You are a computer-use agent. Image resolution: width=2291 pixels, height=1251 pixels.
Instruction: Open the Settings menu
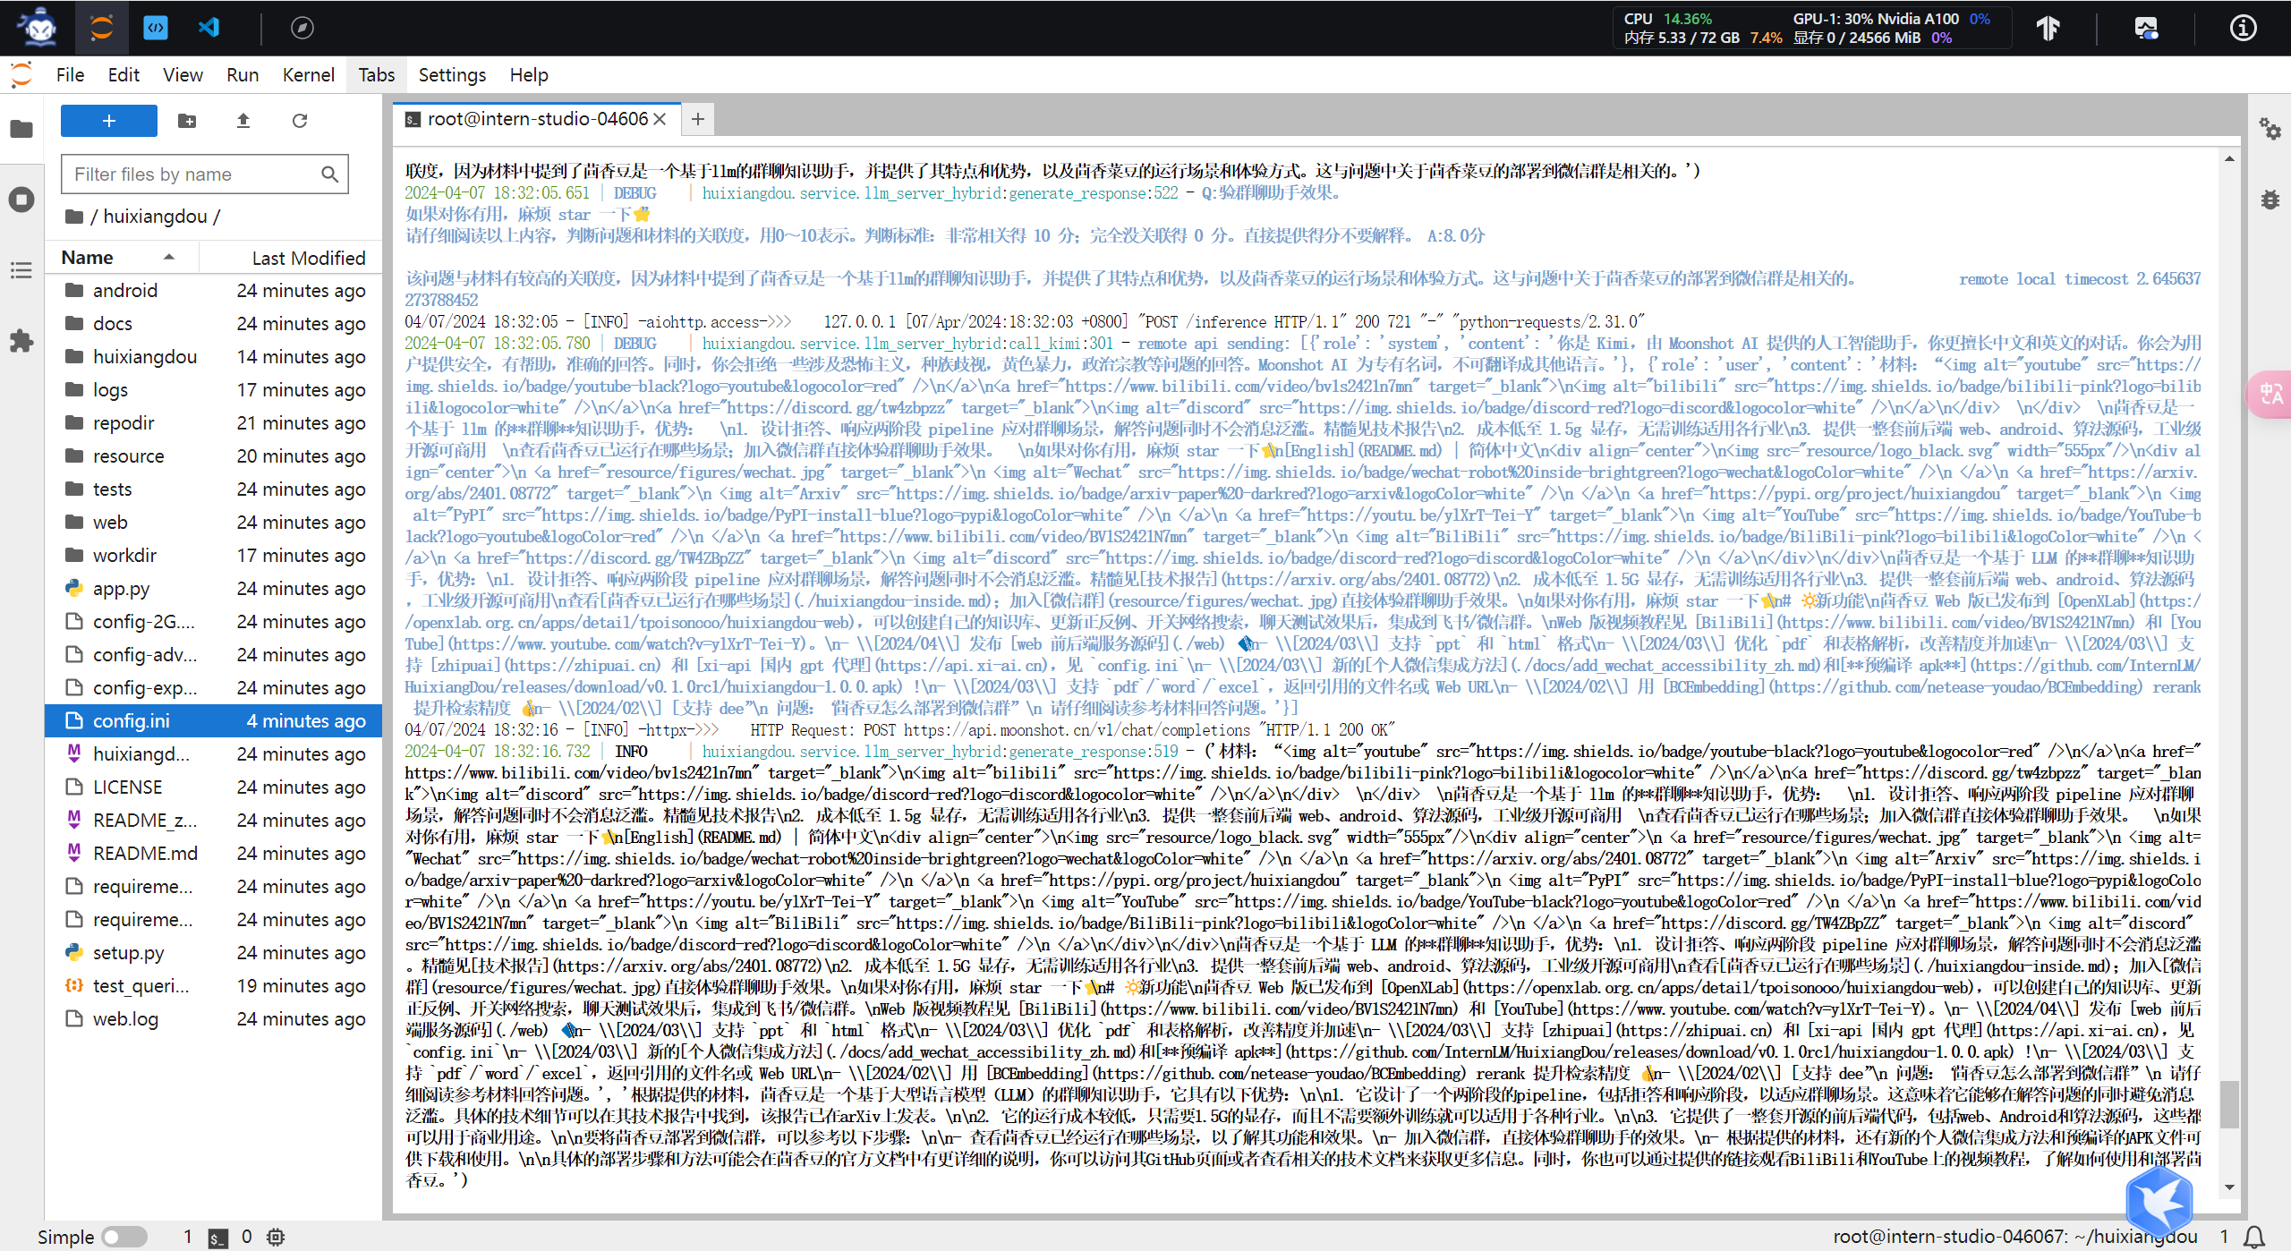pos(452,75)
